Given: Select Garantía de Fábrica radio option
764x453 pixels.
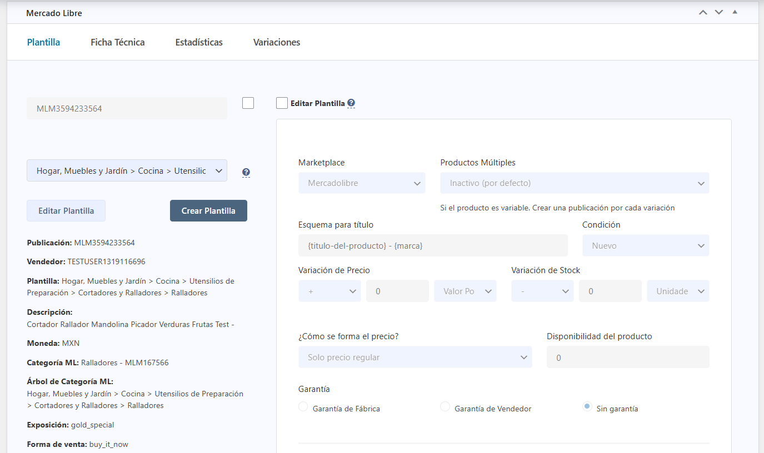Looking at the screenshot, I should 303,407.
